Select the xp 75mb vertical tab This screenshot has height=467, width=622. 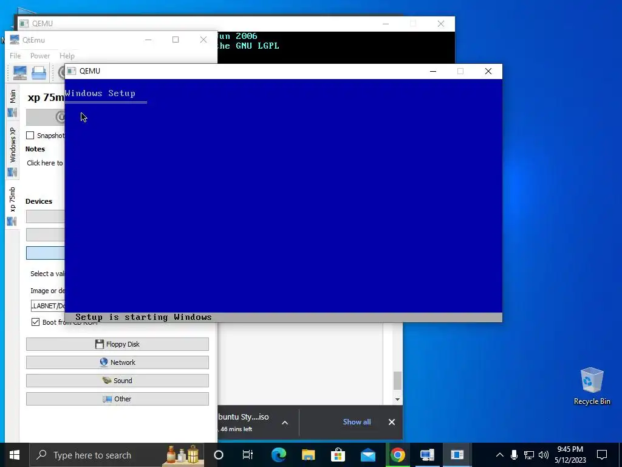[x=12, y=206]
